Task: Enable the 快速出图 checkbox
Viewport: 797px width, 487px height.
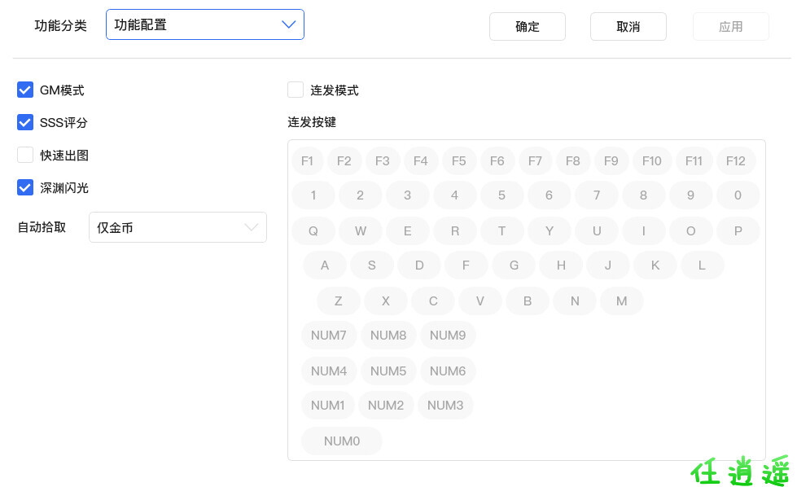Action: click(x=25, y=156)
